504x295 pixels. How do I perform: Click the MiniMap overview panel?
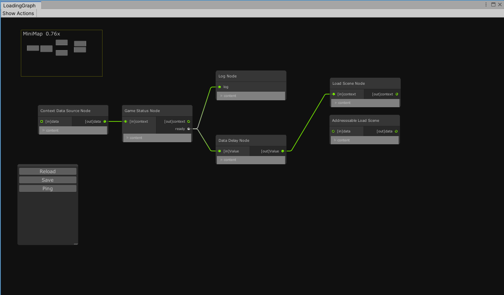point(61,53)
